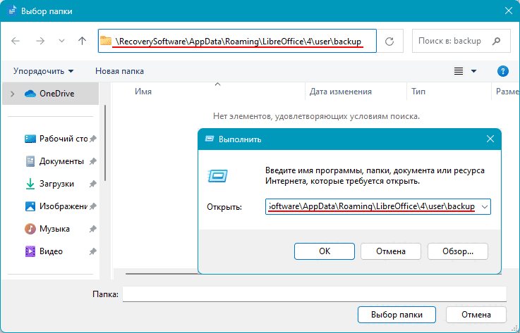Click the pin icon beside Документы
Screen dimensions: 520x333
tap(93, 161)
